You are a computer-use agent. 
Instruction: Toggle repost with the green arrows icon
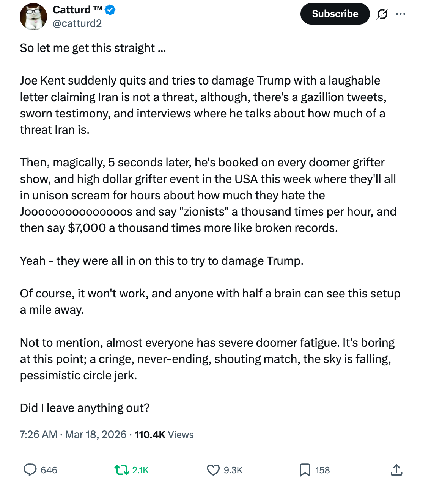click(121, 470)
